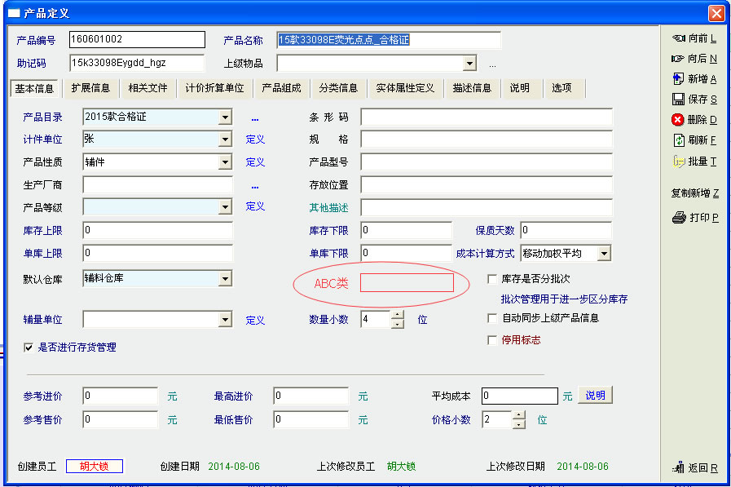Click the 向前 (previous record) icon

(678, 38)
